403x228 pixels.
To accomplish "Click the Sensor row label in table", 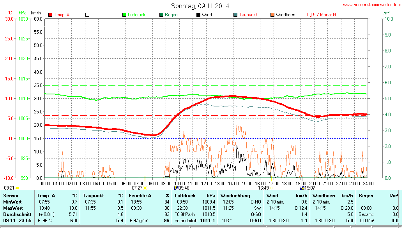I will point(11,196).
